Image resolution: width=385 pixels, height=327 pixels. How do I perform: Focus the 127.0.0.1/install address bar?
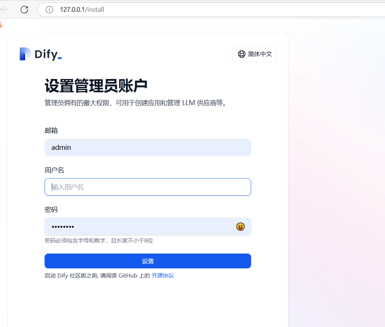point(211,10)
